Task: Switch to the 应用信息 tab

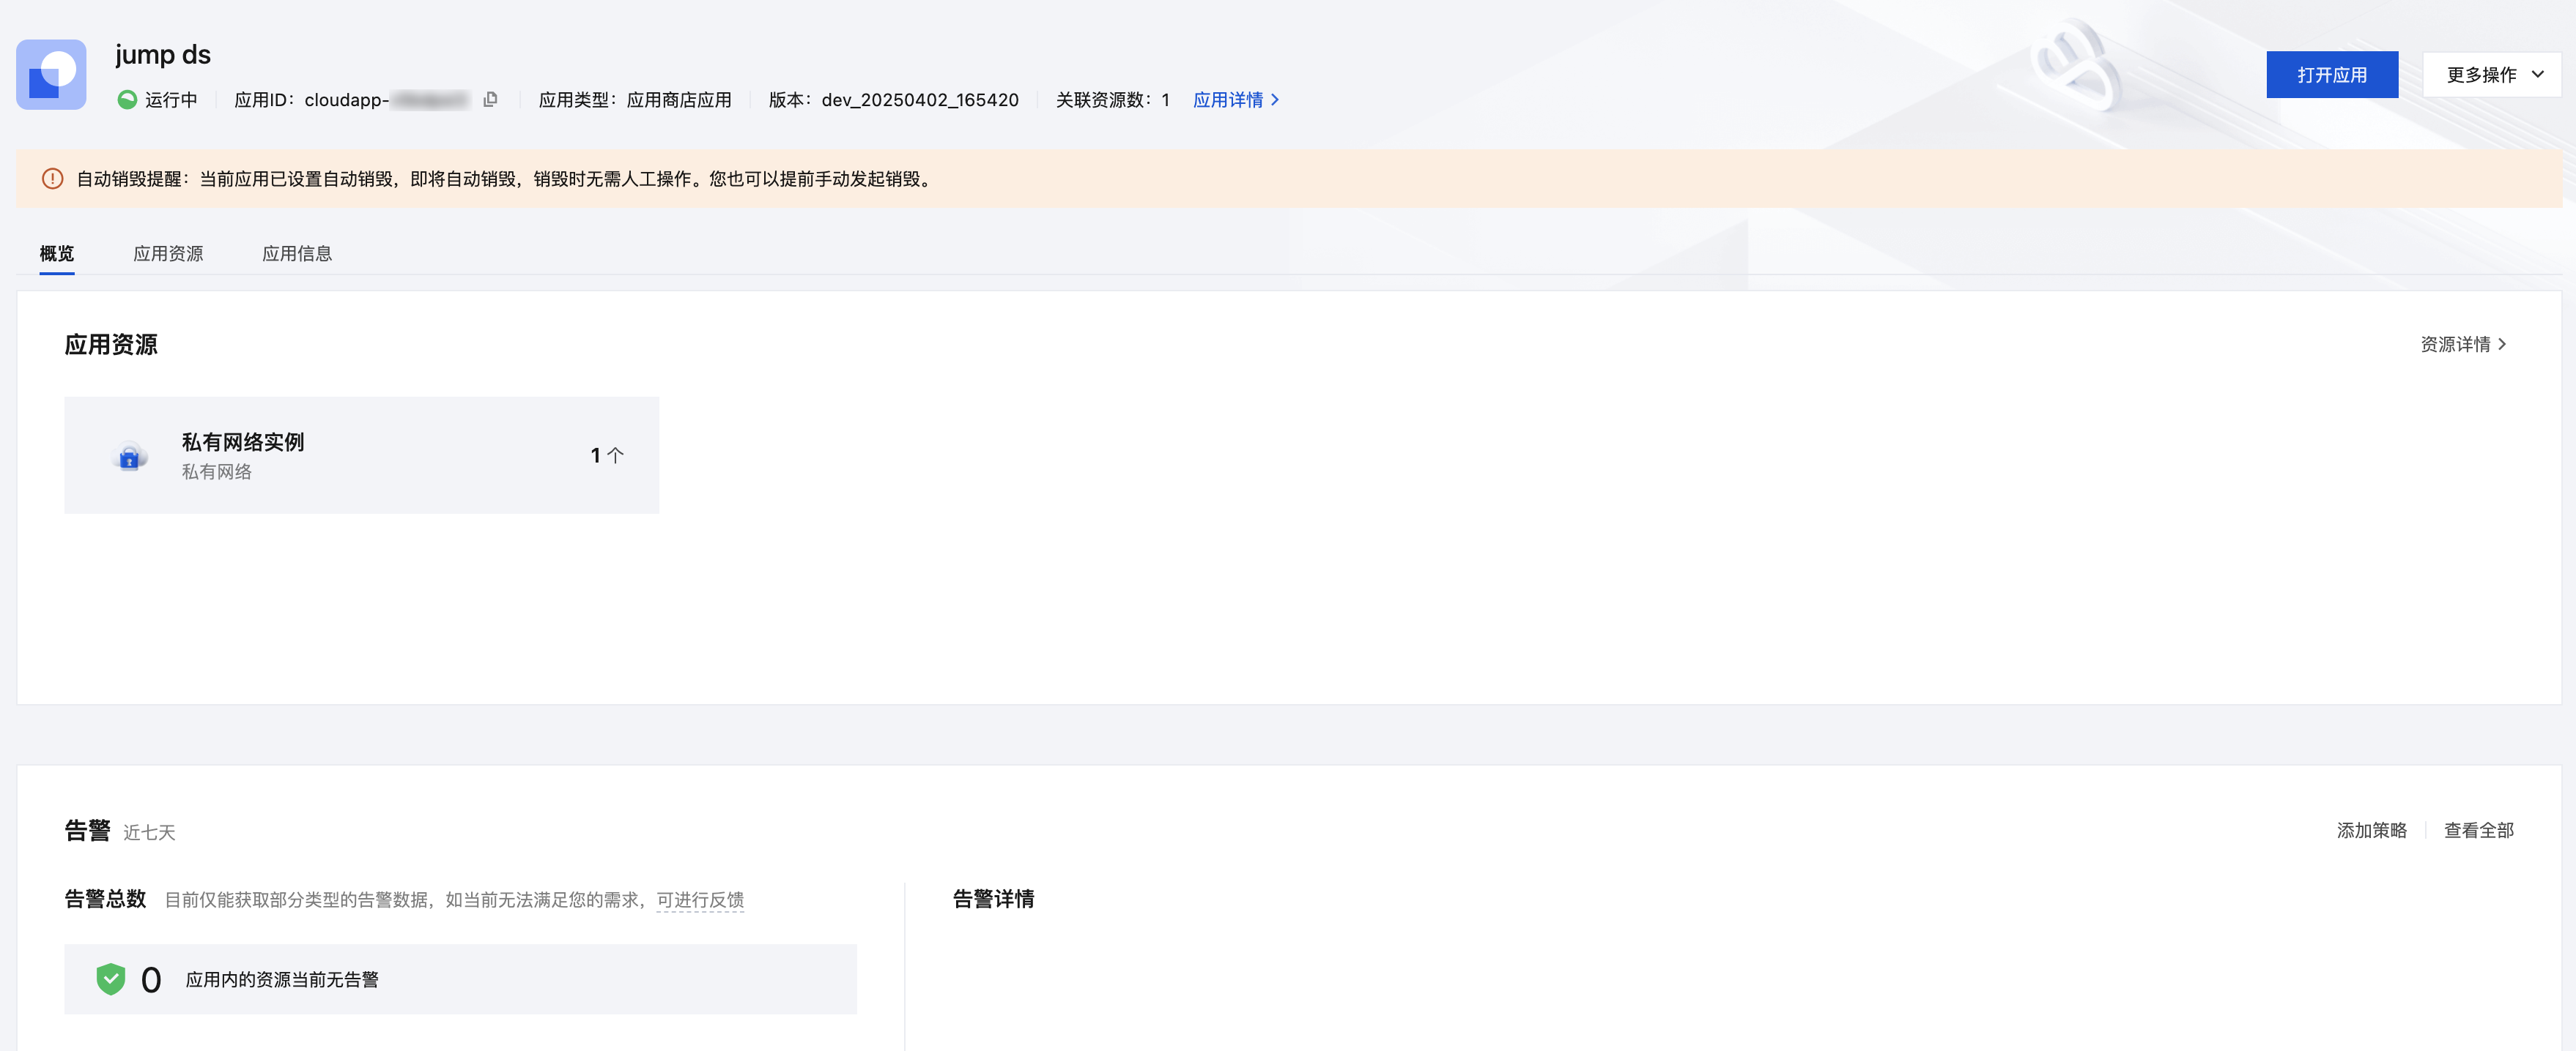Action: [x=297, y=254]
